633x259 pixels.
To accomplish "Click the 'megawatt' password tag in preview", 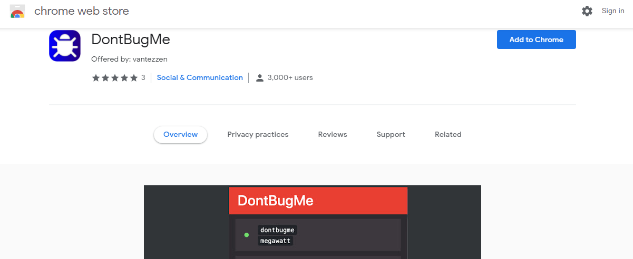I will tap(275, 241).
